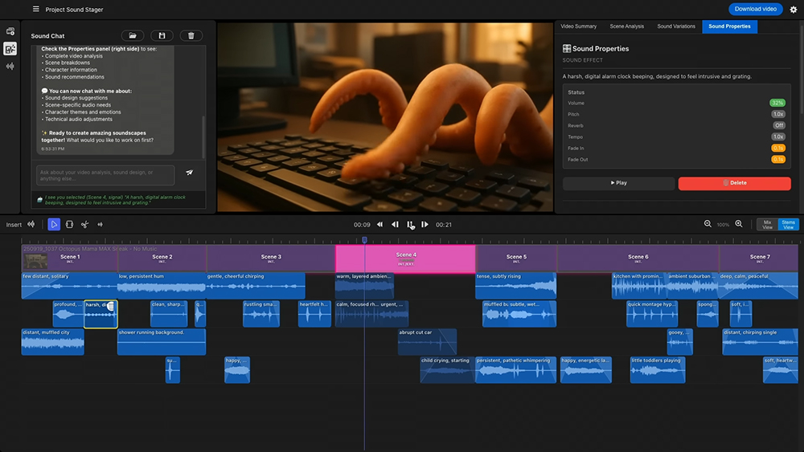The image size is (804, 452).
Task: Click the trash icon in Sound Chat header
Action: click(x=191, y=35)
